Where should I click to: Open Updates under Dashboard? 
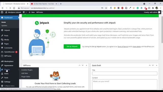pos(4,26)
